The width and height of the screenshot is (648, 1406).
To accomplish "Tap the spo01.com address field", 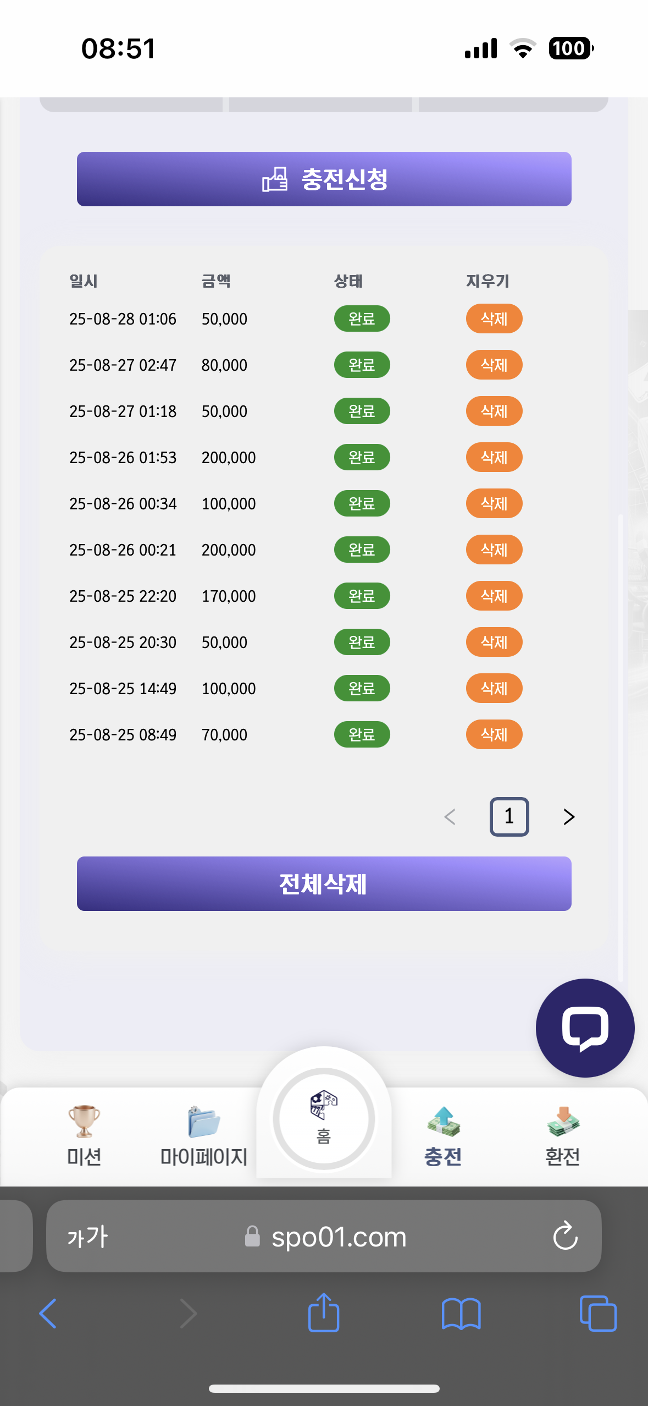I will (x=324, y=1236).
